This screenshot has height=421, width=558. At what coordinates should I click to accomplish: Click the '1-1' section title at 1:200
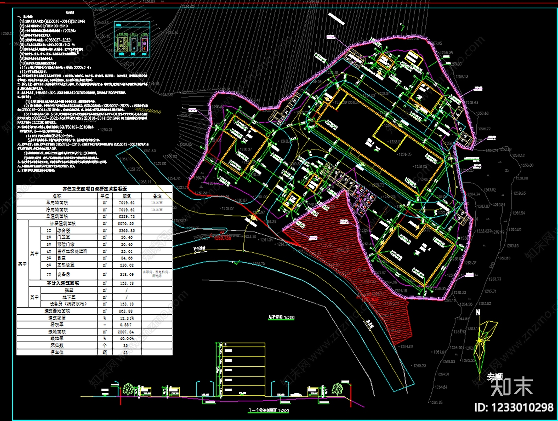tap(269, 410)
